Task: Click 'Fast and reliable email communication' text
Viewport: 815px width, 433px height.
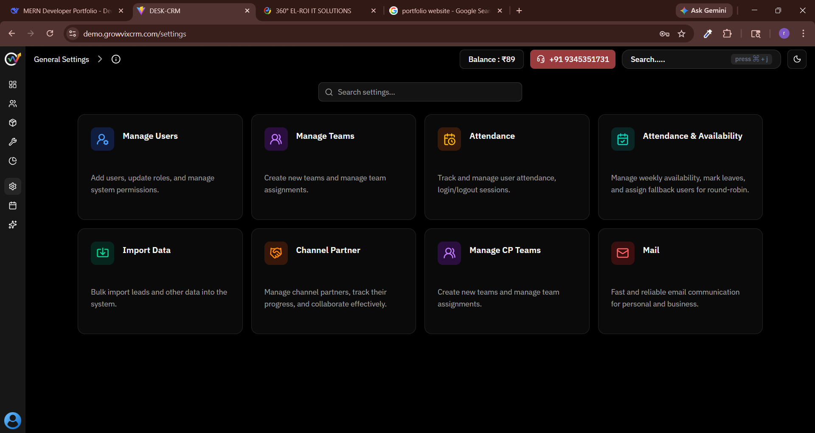Action: tap(675, 298)
